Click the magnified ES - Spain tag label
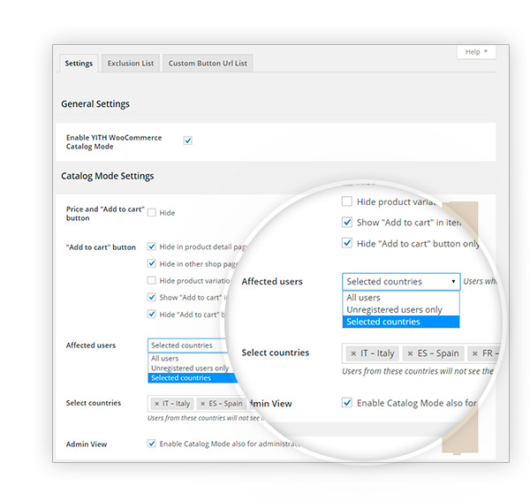The height and width of the screenshot is (501, 530). [x=438, y=353]
